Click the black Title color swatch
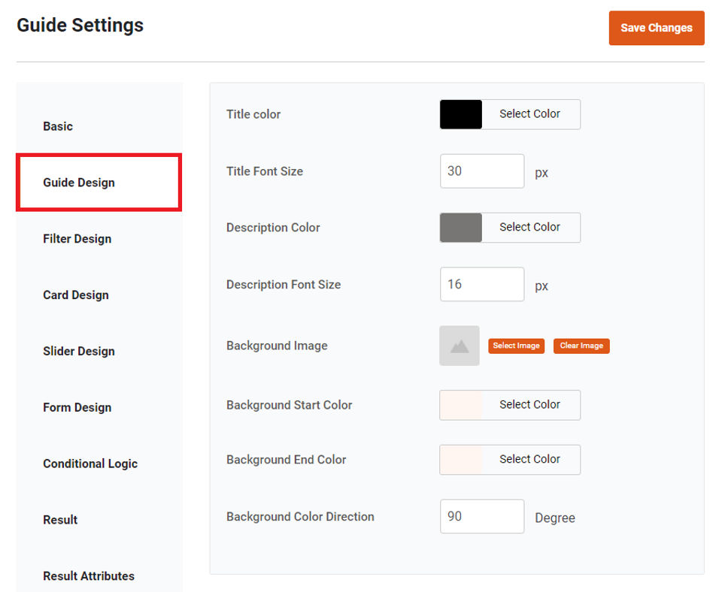Screen dimensions: 722x592 [x=461, y=114]
